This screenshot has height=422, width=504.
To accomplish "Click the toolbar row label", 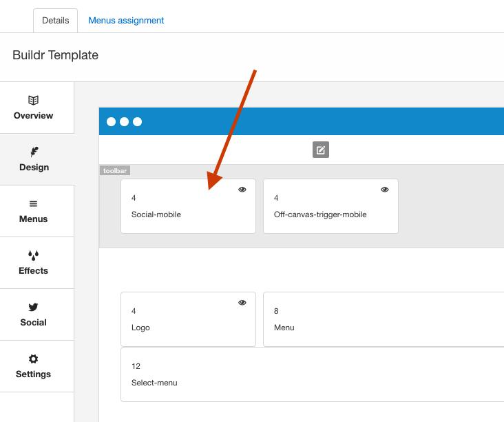I will click(115, 170).
